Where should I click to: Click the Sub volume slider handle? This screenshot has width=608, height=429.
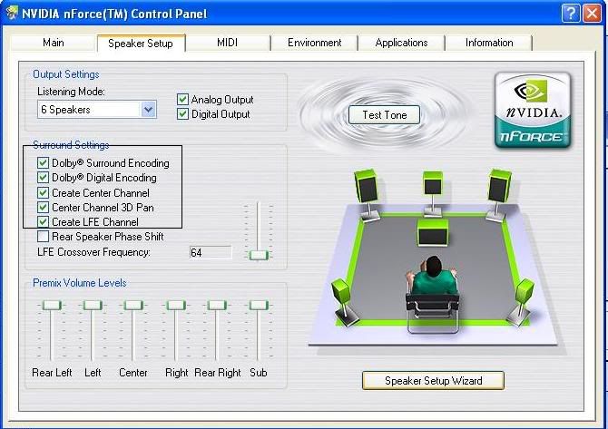tap(259, 305)
